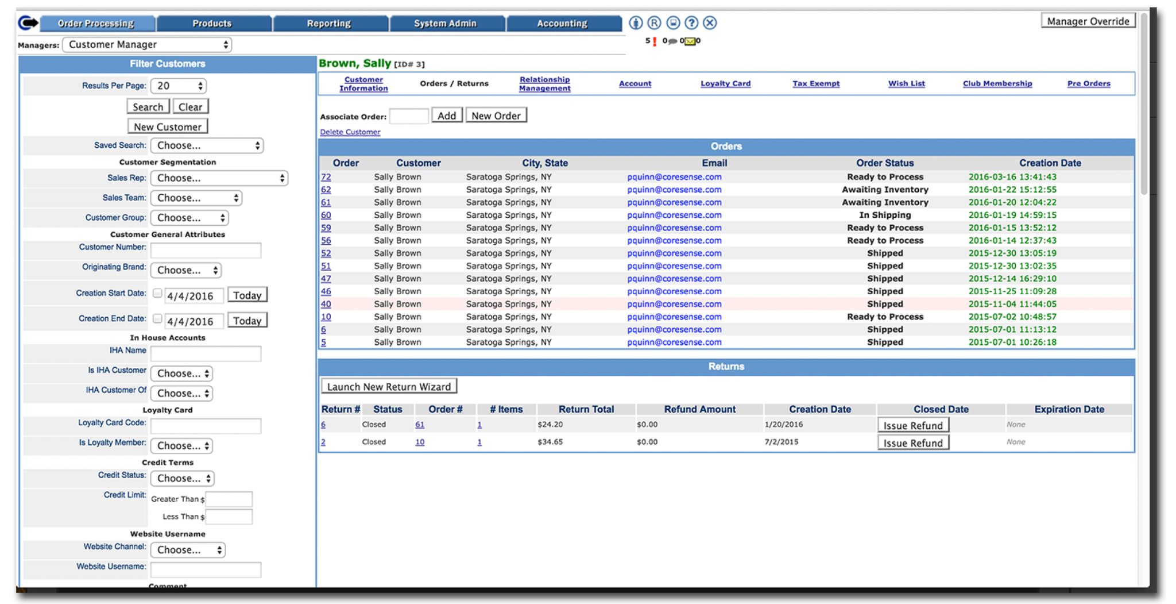1176x604 pixels.
Task: Click the circled X icon in the header
Action: coord(710,22)
